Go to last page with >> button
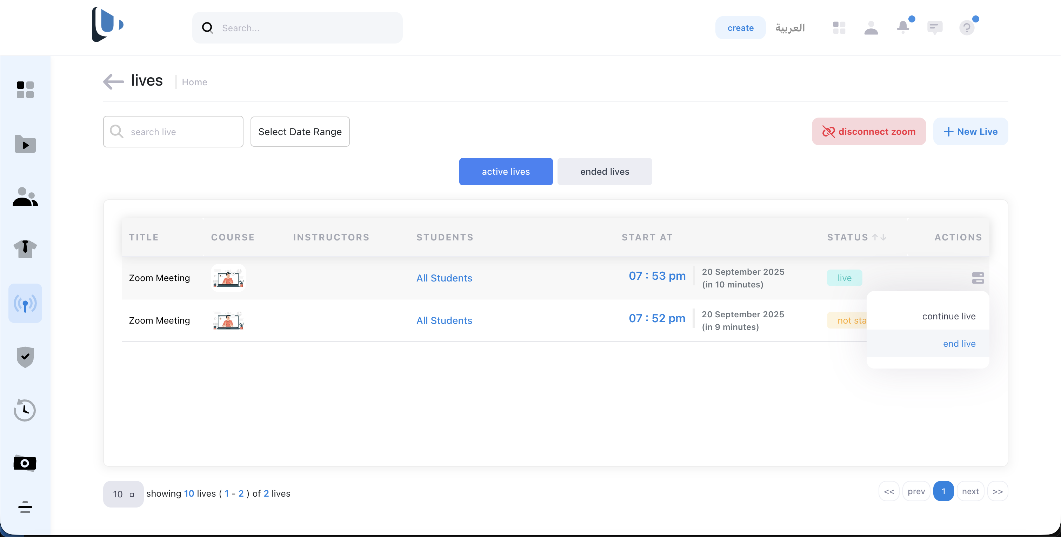 (997, 491)
